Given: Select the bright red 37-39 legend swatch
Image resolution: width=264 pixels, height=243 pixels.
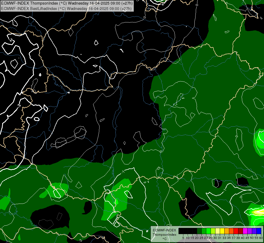Looking at the screenshot, I should 236,231.
